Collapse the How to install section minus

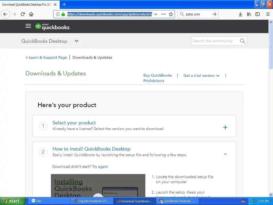click(x=225, y=154)
